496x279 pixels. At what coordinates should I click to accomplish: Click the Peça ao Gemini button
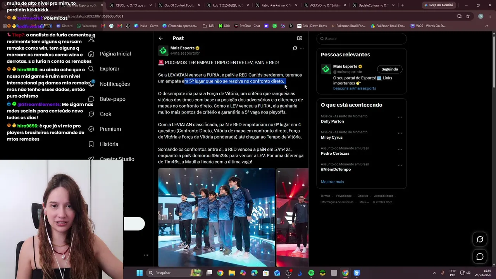[x=438, y=5]
